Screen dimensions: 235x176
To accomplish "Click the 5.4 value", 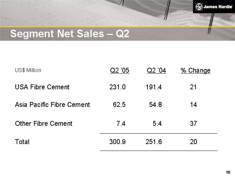I will point(157,124).
